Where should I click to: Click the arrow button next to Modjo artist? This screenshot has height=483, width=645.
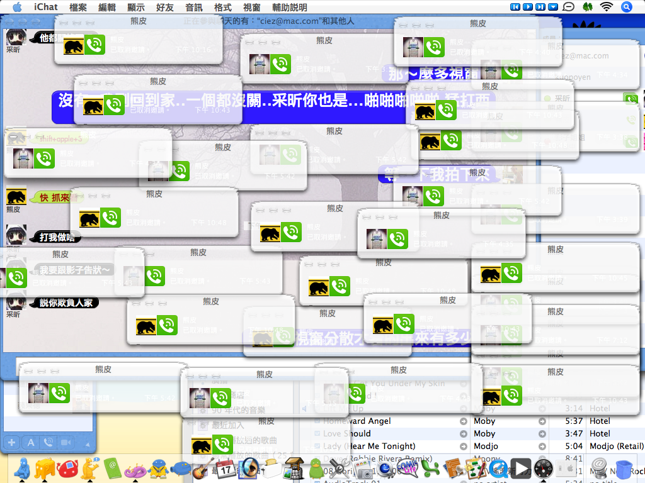(x=542, y=446)
